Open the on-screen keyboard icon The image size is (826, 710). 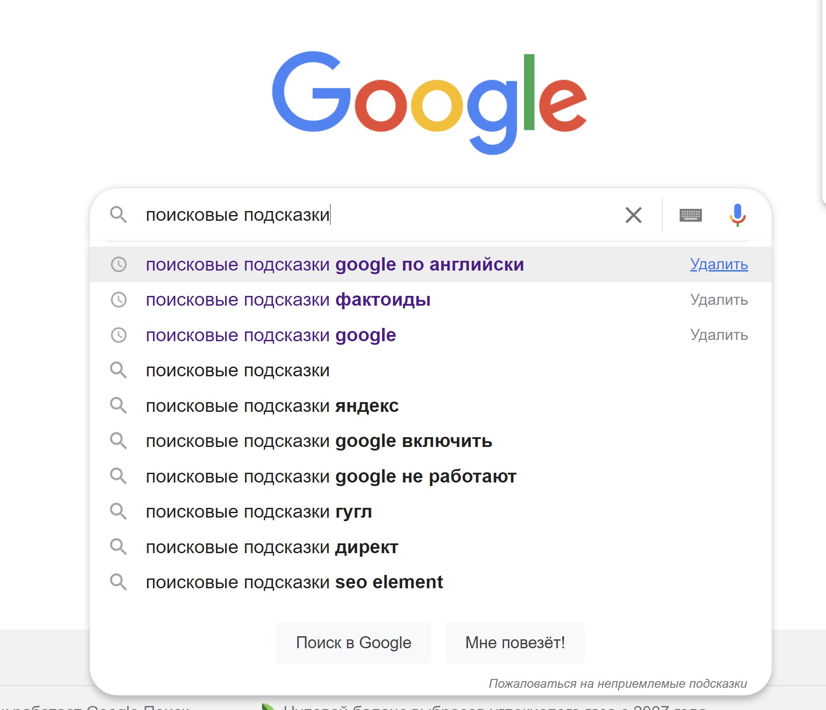(690, 215)
